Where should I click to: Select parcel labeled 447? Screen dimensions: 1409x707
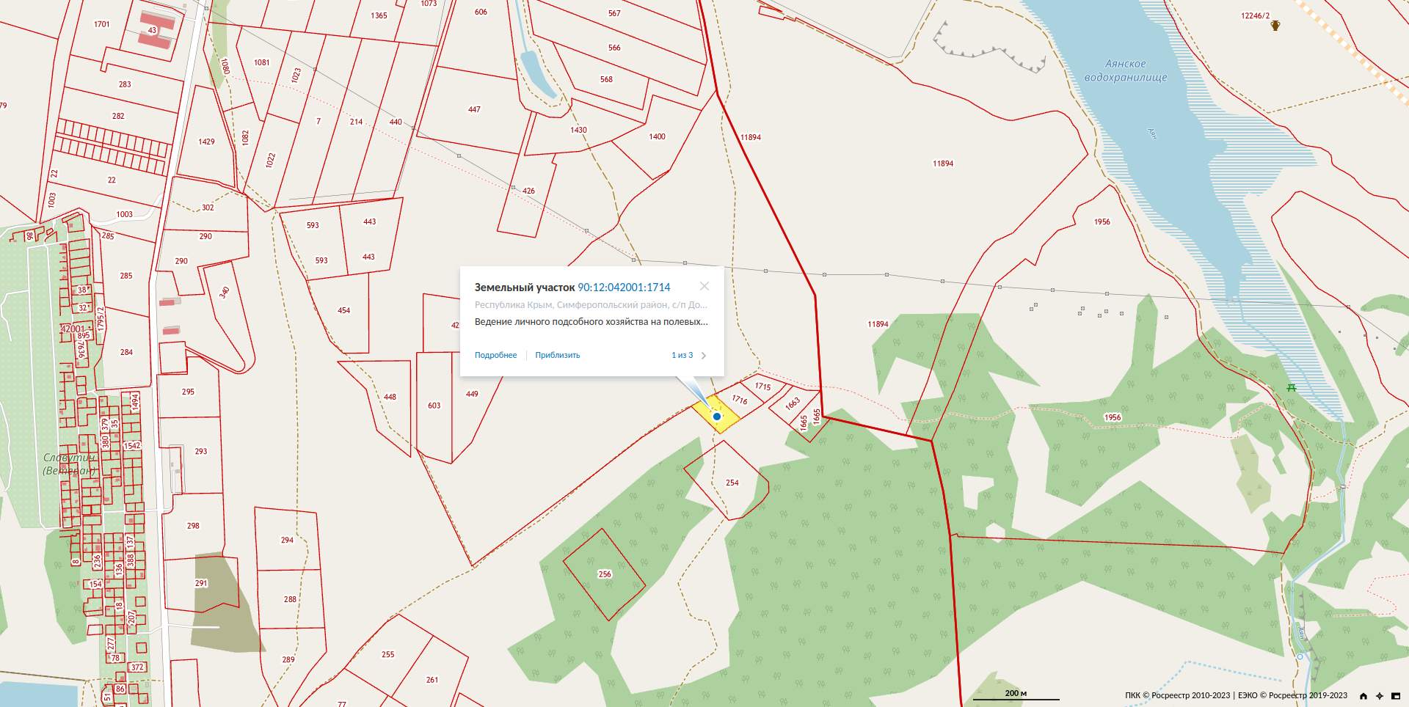[x=474, y=109]
